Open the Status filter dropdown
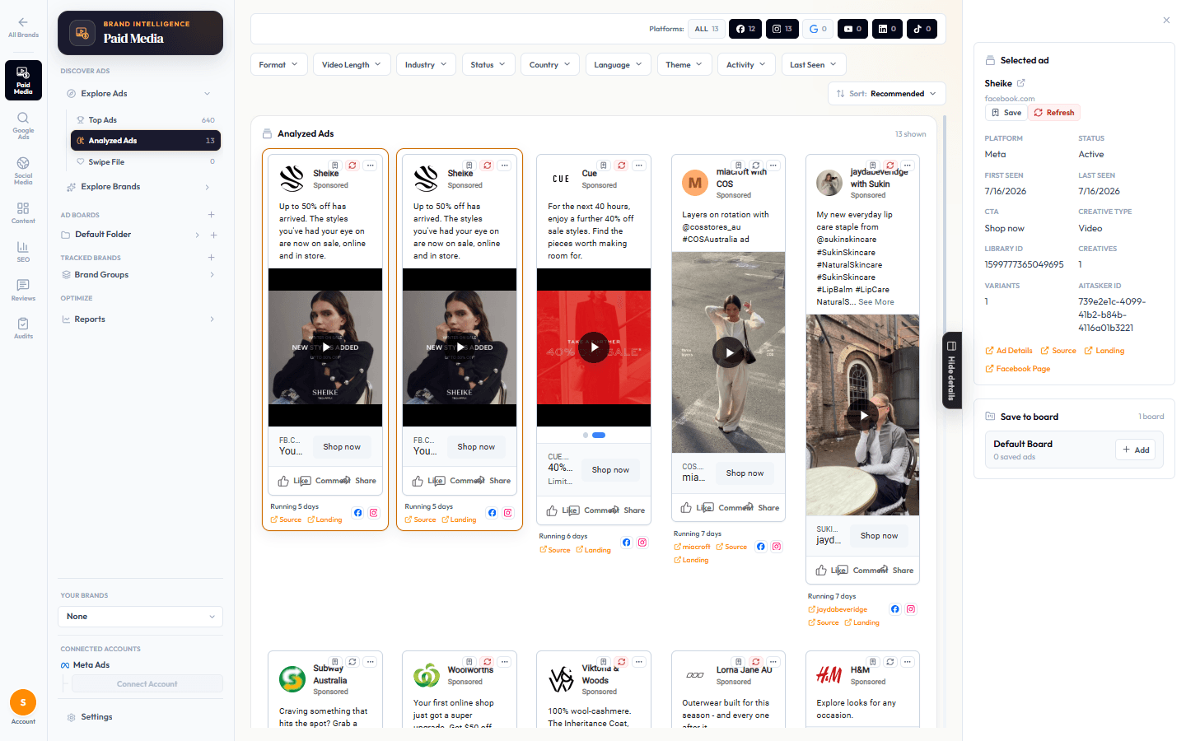The height and width of the screenshot is (741, 1186). (x=488, y=64)
